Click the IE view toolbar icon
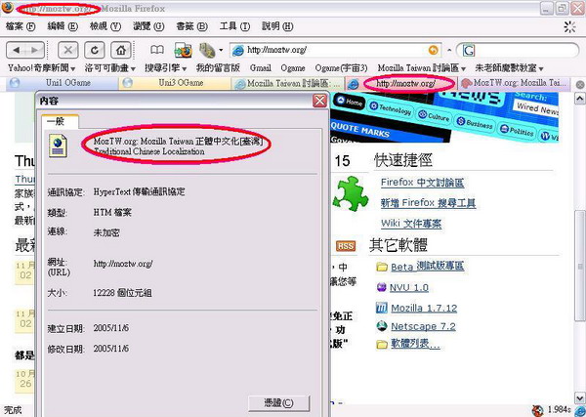The height and width of the screenshot is (417, 586). coord(184,50)
